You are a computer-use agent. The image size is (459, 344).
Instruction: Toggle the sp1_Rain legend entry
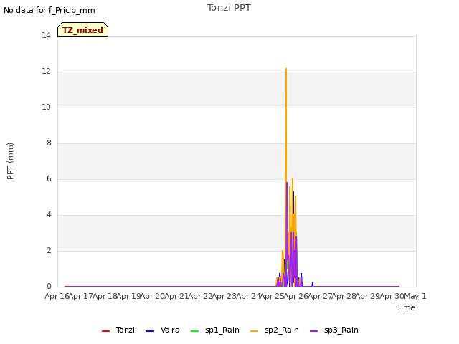(215, 330)
